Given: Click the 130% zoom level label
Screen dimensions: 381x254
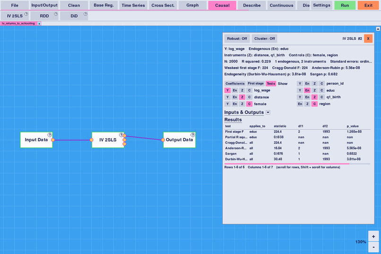Looking at the screenshot, I should coord(361,242).
